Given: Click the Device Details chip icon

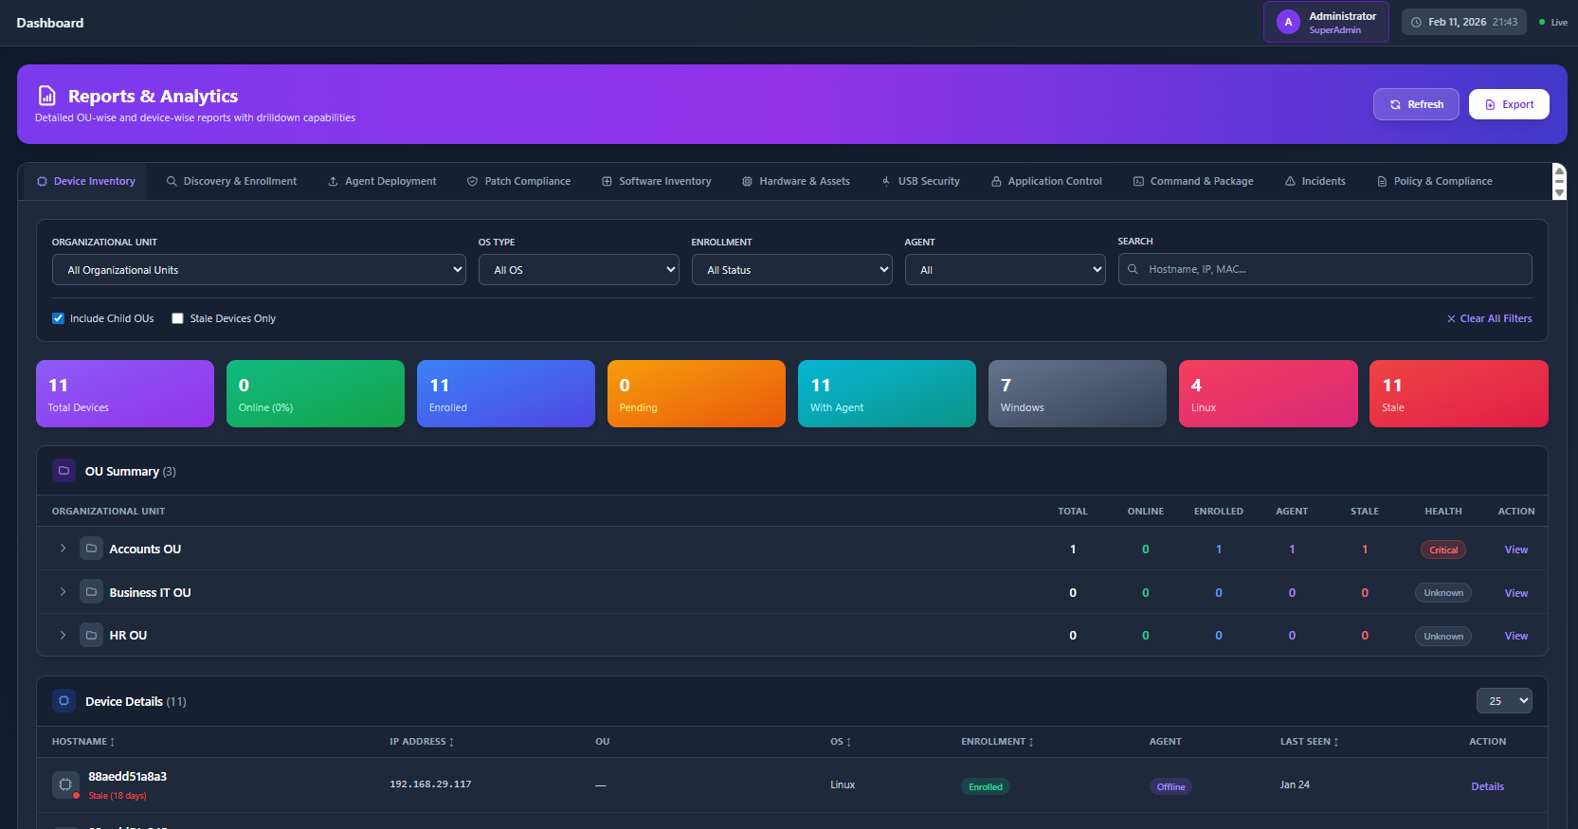Looking at the screenshot, I should point(63,701).
